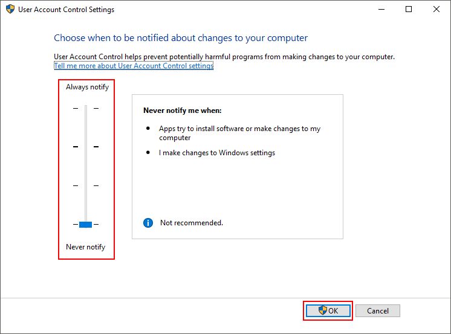Click the Not recommended text
This screenshot has width=451, height=334.
point(192,223)
